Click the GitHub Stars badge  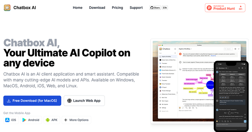coord(155,8)
